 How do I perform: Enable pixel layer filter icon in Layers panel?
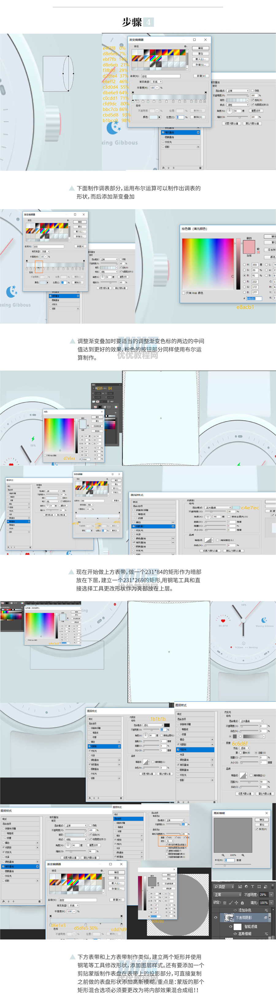(x=240, y=886)
